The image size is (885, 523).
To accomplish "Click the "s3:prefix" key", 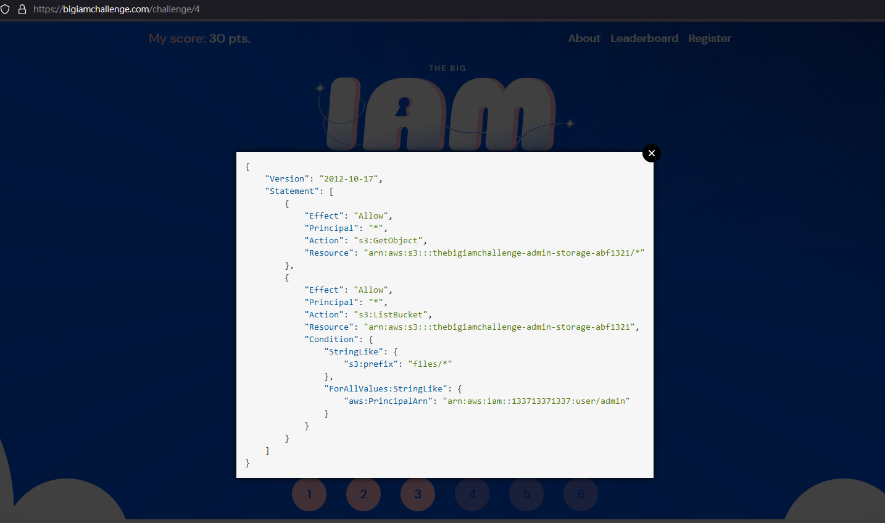I will [371, 364].
